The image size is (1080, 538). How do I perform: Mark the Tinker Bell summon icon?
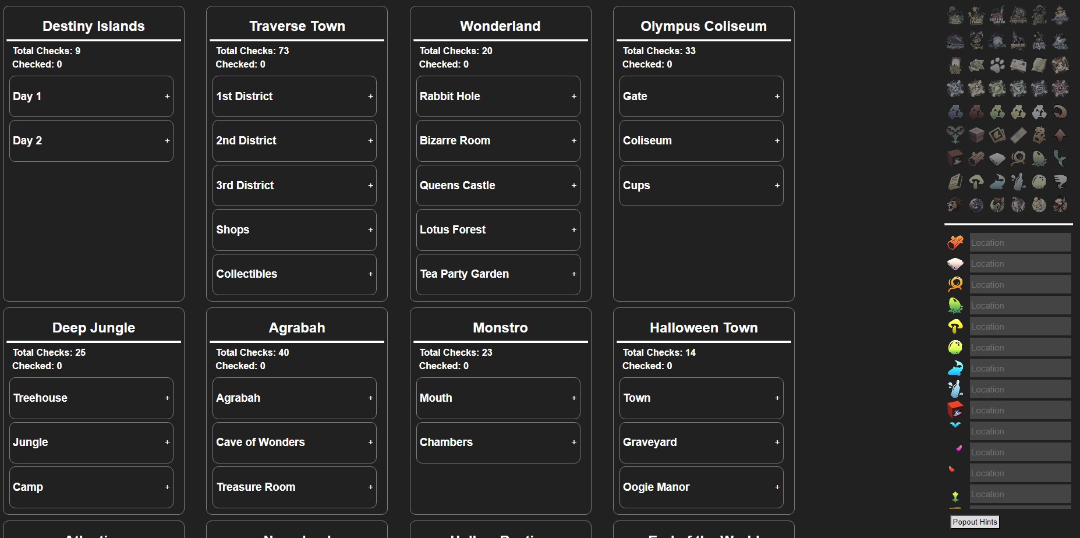[x=1039, y=205]
